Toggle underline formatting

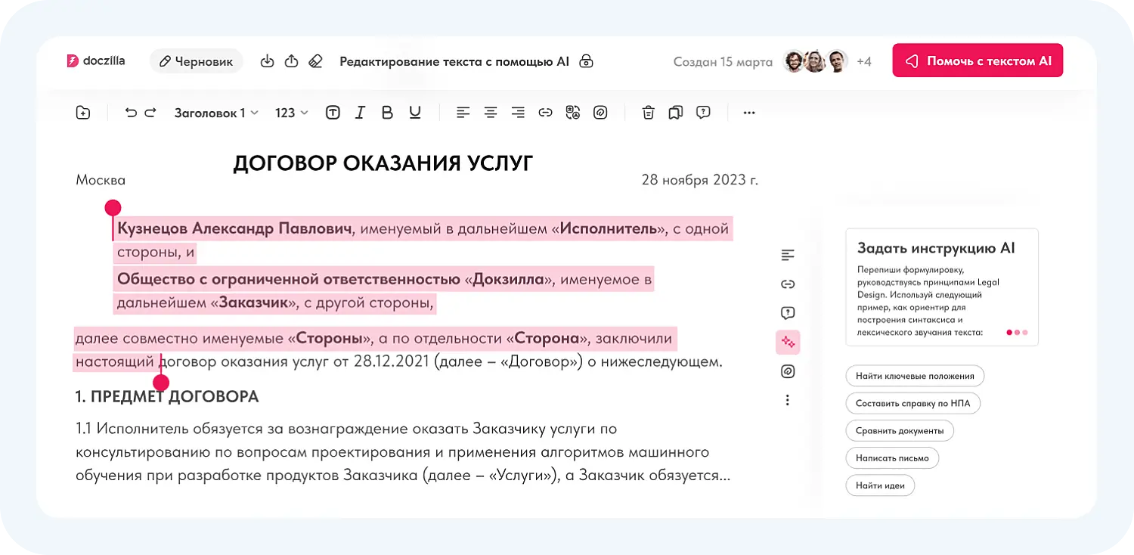pyautogui.click(x=414, y=112)
